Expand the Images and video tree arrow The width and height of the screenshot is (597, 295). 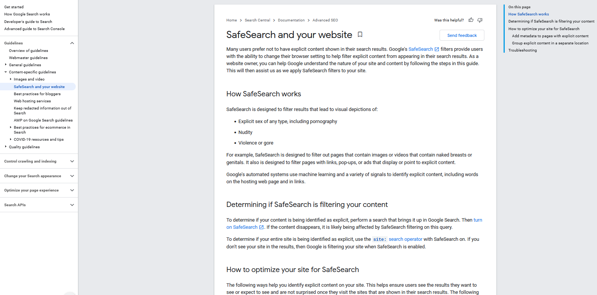click(x=11, y=79)
